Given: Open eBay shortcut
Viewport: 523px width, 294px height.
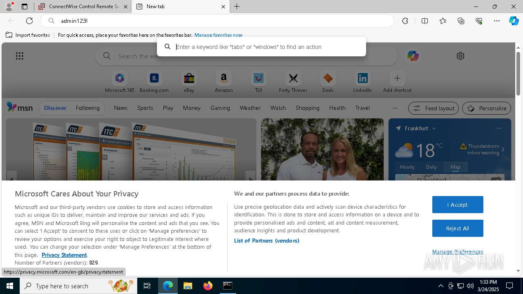Looking at the screenshot, I should click(189, 82).
